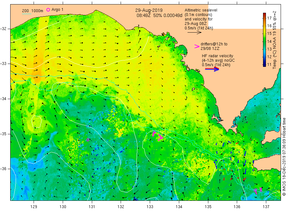Click the 137 longitude axis label
The image size is (288, 211).
(266, 207)
